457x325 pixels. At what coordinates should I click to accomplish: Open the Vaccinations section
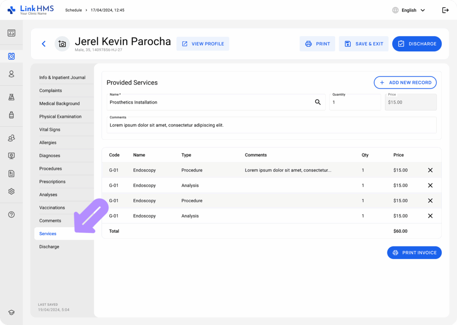pos(52,208)
